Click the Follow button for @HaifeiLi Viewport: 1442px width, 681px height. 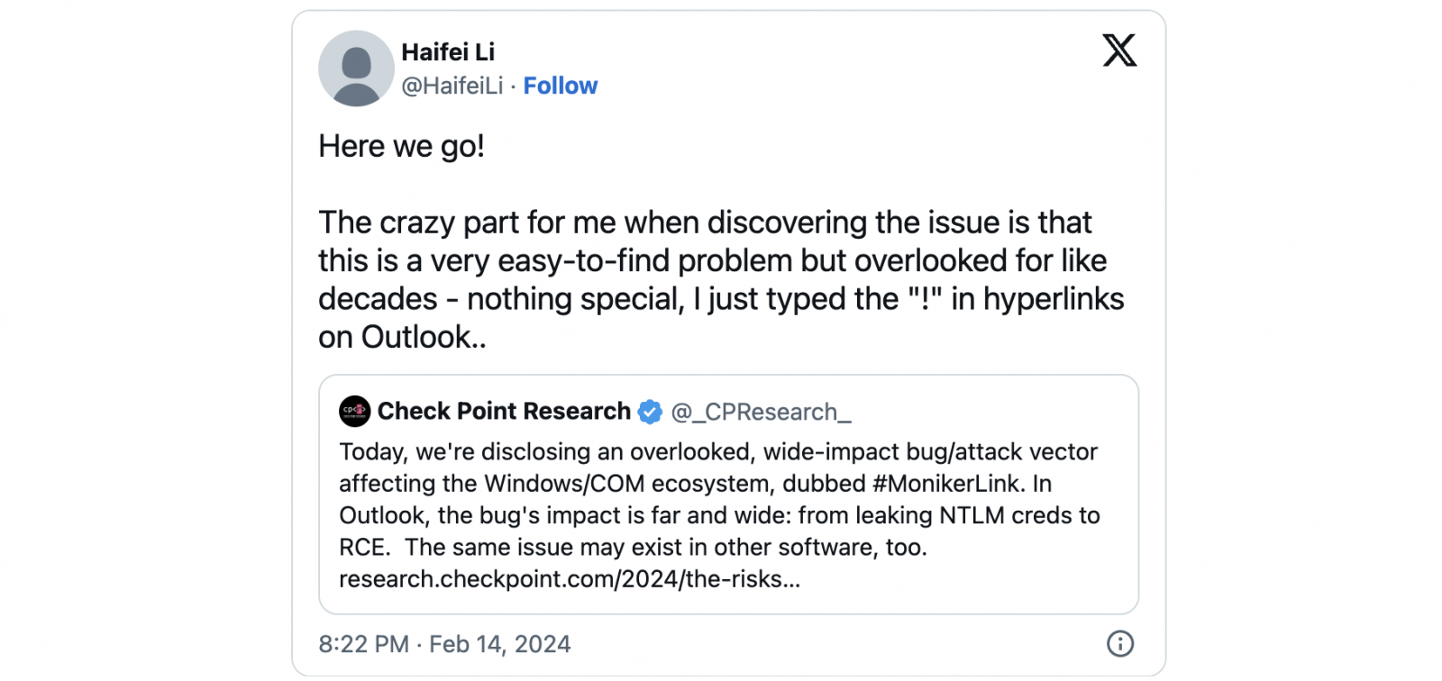click(561, 86)
